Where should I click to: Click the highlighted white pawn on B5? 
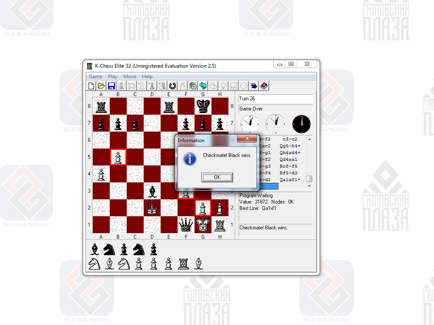click(118, 157)
